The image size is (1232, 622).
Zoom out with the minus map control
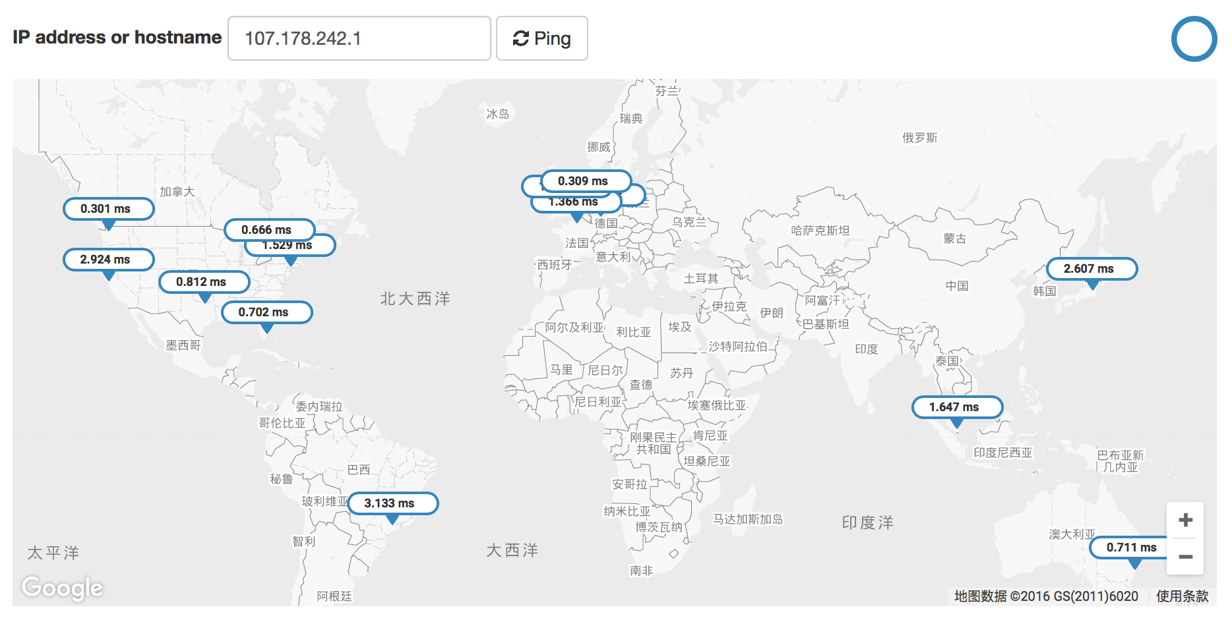[x=1185, y=557]
